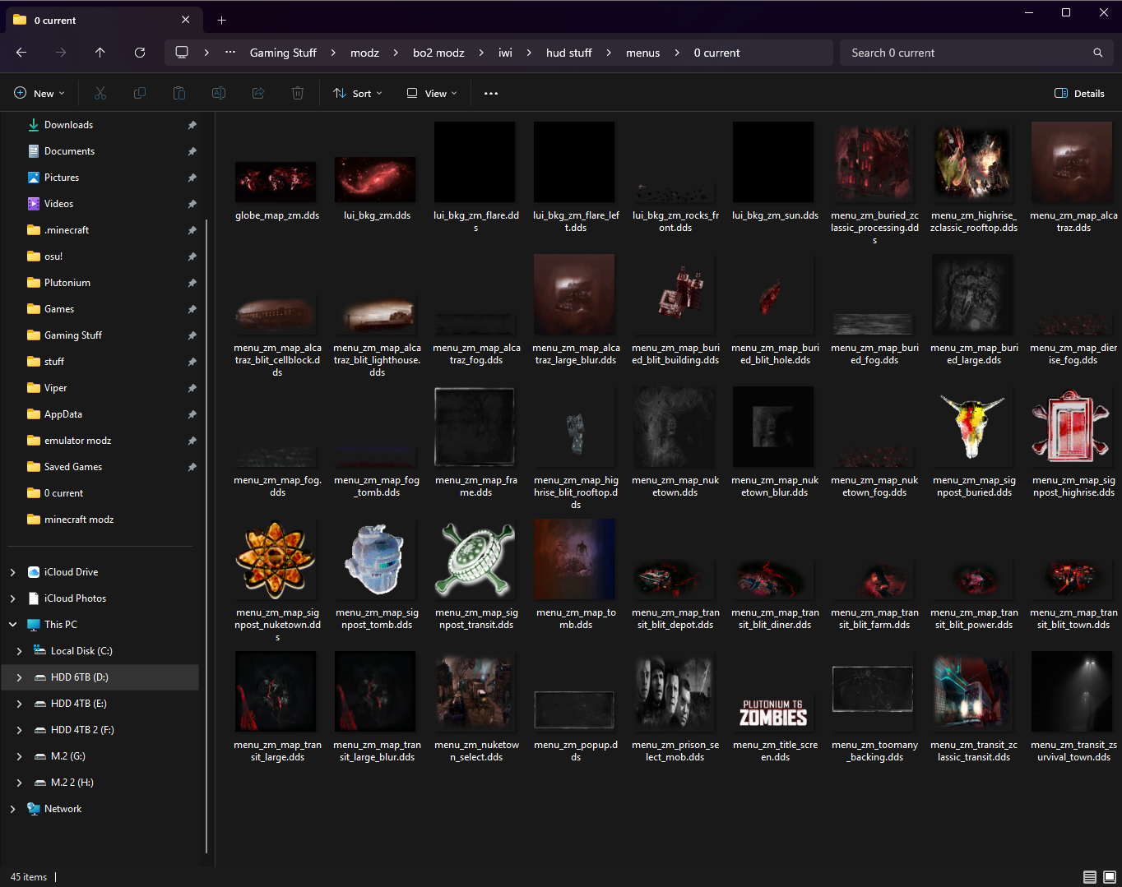
Task: Click the Share icon in toolbar
Action: click(x=258, y=94)
